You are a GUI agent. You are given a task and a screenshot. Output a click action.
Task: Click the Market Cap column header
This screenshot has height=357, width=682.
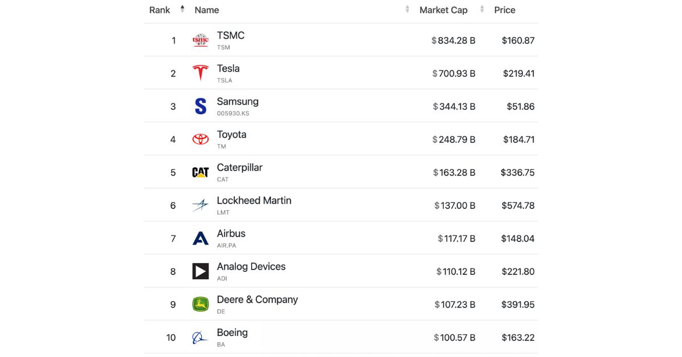[443, 10]
